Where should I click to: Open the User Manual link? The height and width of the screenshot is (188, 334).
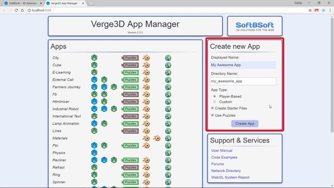(x=222, y=150)
